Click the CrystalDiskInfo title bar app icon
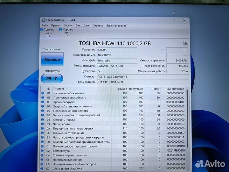Screen dimensions: 229x172 (43, 20)
